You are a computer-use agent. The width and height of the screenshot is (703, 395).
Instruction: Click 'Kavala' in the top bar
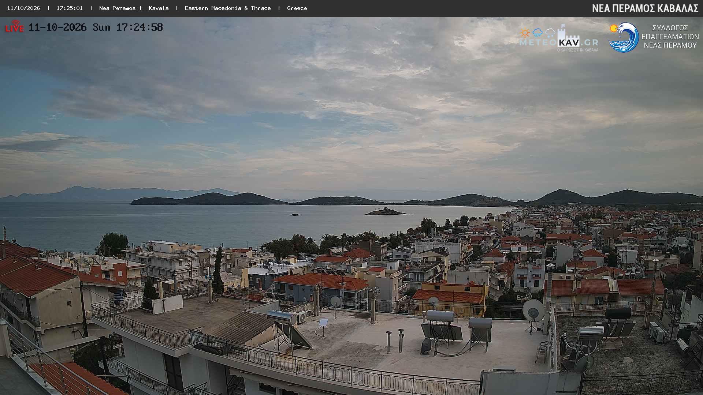point(159,8)
